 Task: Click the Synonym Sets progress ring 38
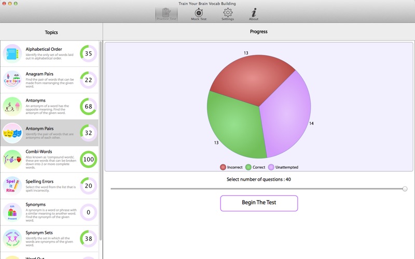88,239
